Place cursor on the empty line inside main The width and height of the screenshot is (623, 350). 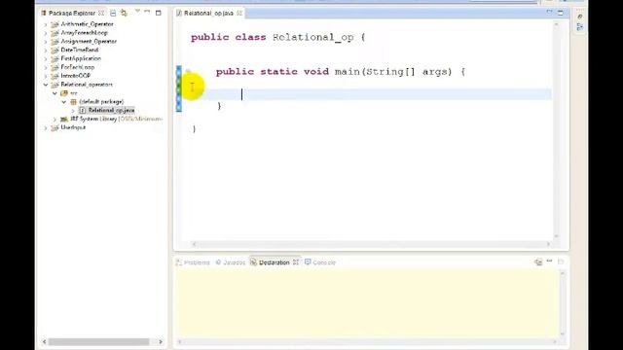coord(366,94)
